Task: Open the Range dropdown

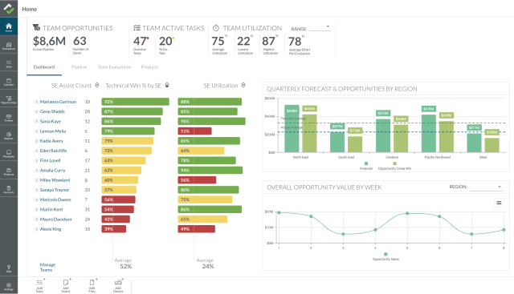Action: [320, 28]
